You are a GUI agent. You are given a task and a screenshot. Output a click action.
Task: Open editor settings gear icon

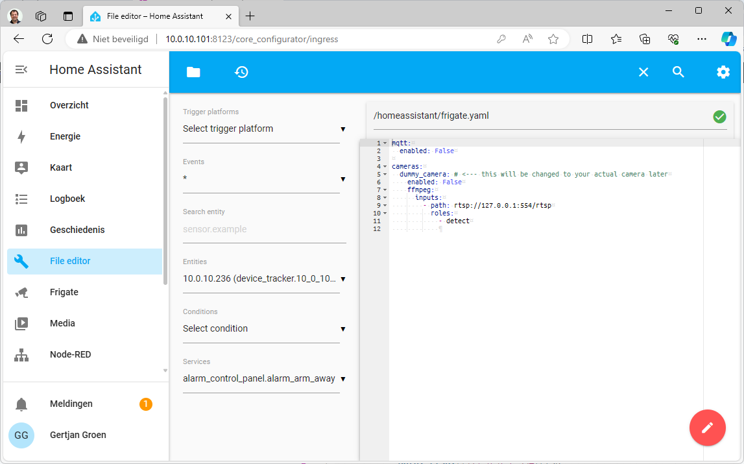(x=723, y=72)
